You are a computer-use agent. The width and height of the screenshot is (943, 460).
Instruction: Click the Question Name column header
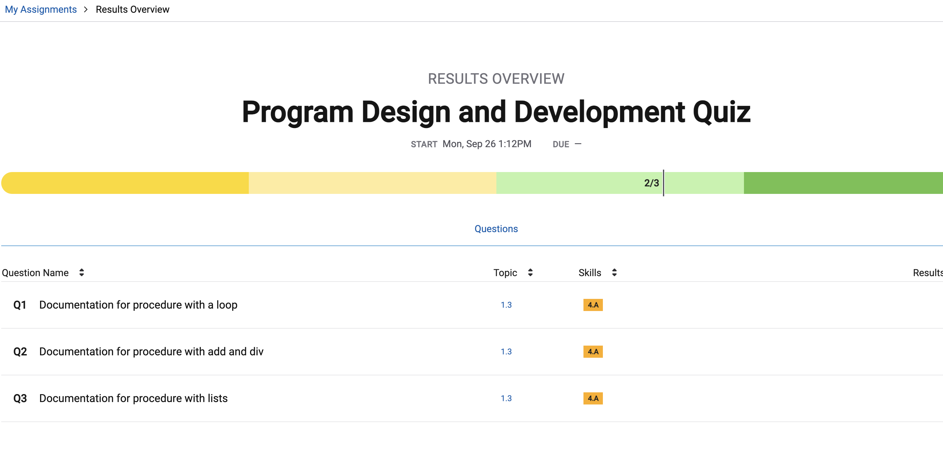pyautogui.click(x=35, y=273)
